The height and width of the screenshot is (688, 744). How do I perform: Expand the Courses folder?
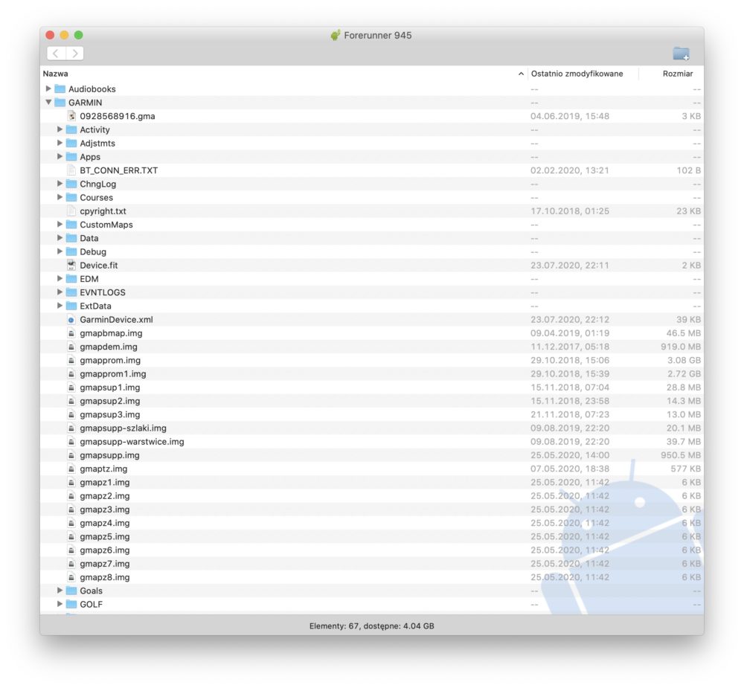[x=60, y=197]
